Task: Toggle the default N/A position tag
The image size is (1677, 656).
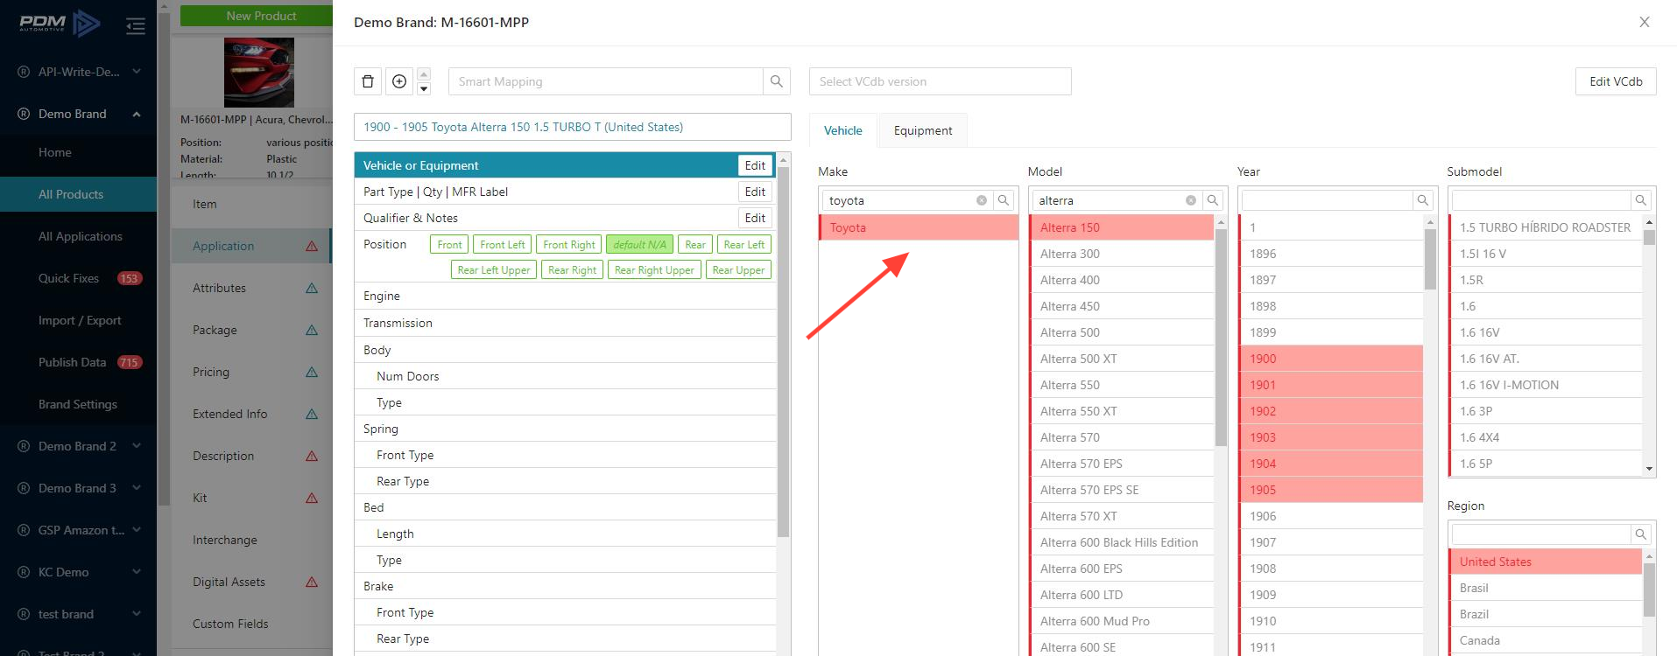Action: click(639, 245)
